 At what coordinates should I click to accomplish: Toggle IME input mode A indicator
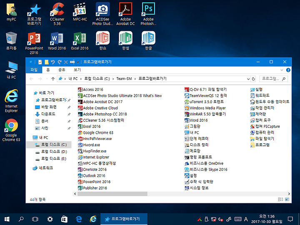click(246, 219)
